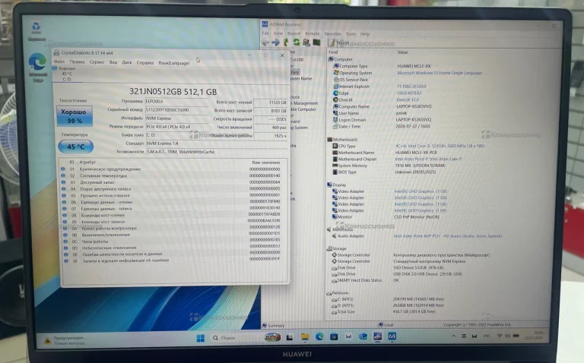584x363 pixels.
Task: Select SMART row 02 Составная температура
Action: click(x=172, y=175)
